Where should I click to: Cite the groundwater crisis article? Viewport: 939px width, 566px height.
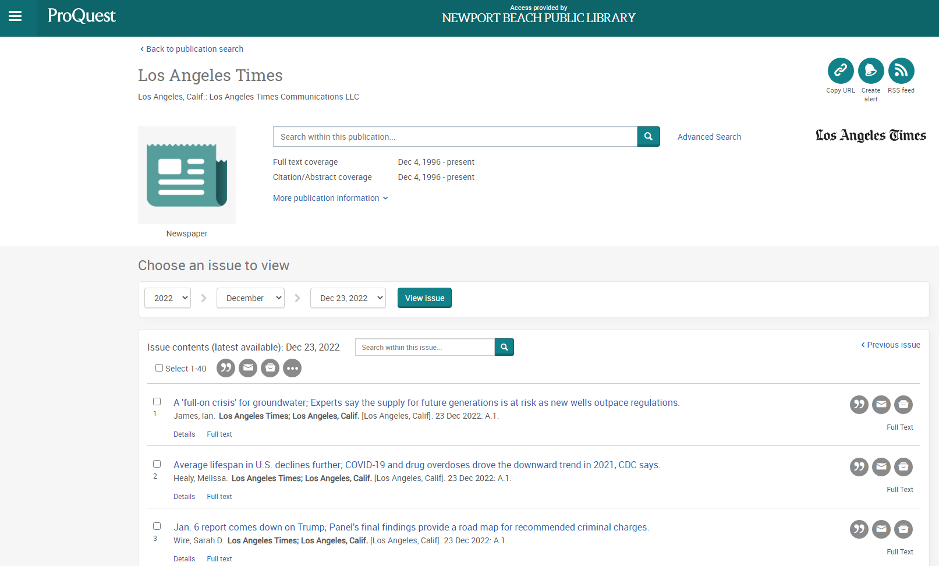pyautogui.click(x=859, y=405)
